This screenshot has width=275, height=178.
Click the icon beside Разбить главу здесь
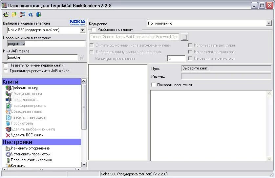pyautogui.click(x=8, y=118)
